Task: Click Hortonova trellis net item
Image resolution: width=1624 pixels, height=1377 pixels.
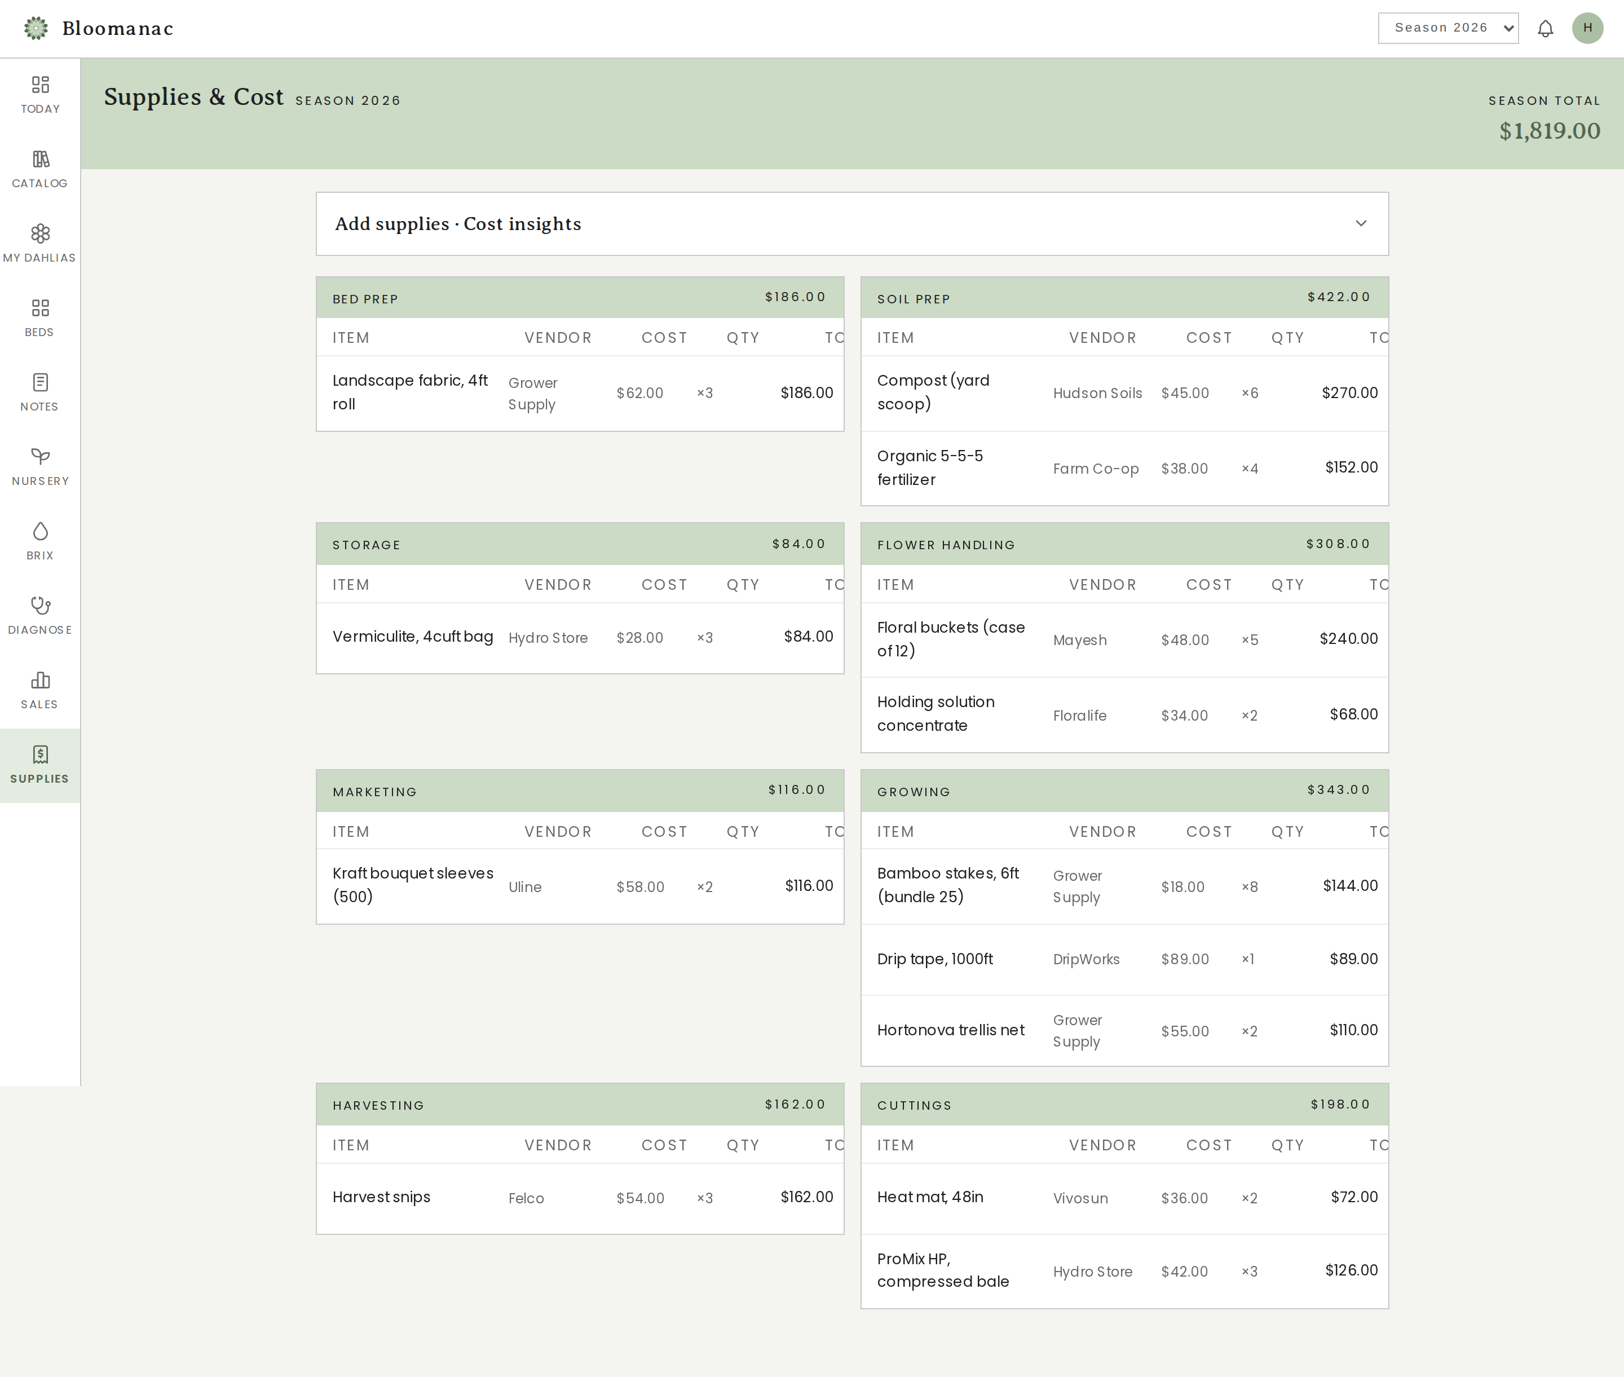Action: point(951,1030)
